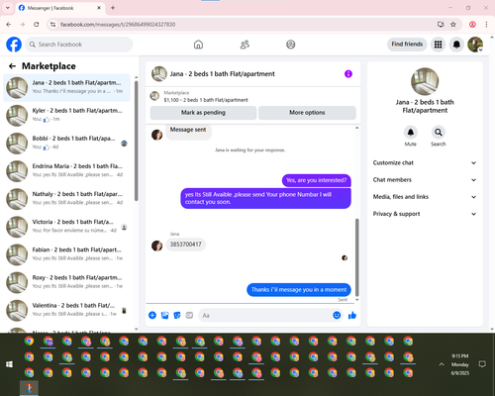Open the notifications bell in the header
495x396 pixels.
point(456,45)
